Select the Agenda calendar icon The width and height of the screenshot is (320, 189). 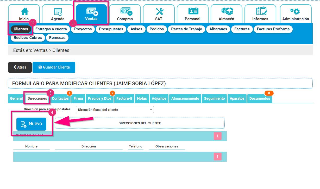(x=58, y=14)
